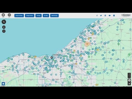
Task: Click the Report Outage button
Action: coord(19,16)
